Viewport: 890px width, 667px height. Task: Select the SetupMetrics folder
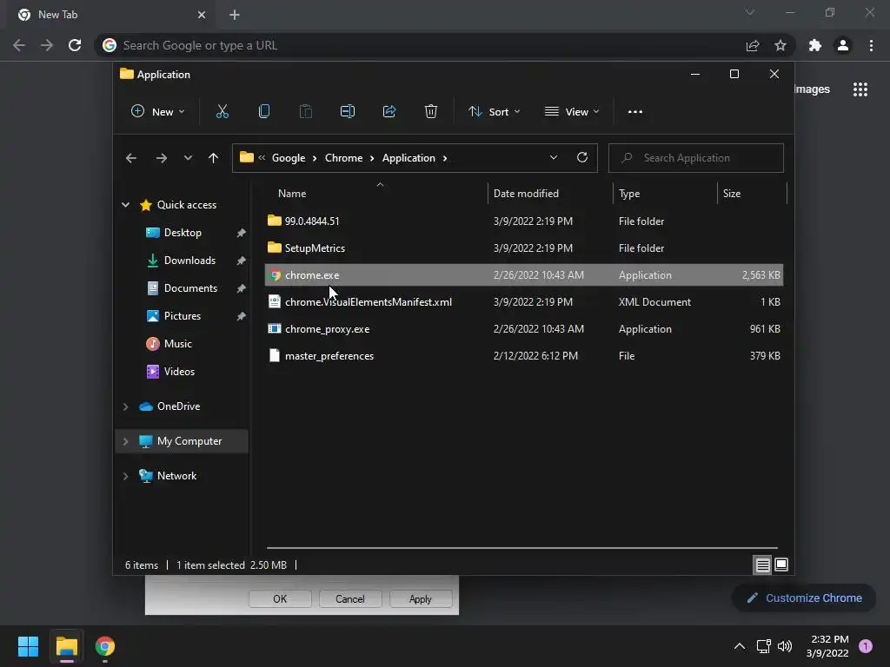(x=524, y=248)
